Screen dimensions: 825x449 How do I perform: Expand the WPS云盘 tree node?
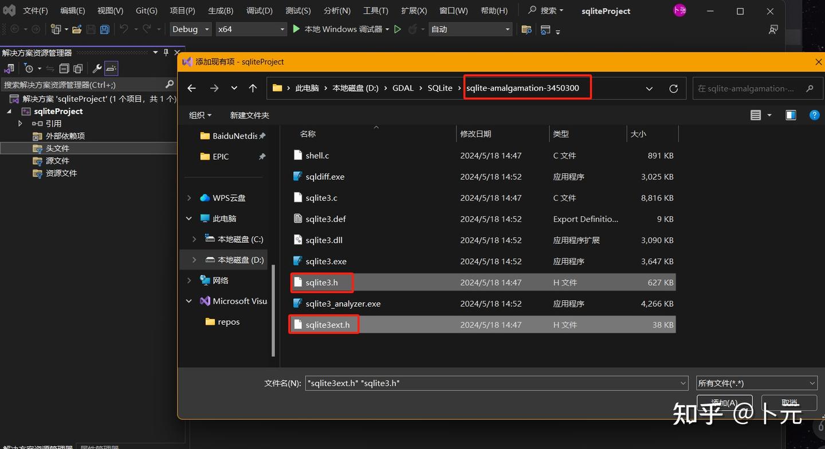tap(189, 198)
